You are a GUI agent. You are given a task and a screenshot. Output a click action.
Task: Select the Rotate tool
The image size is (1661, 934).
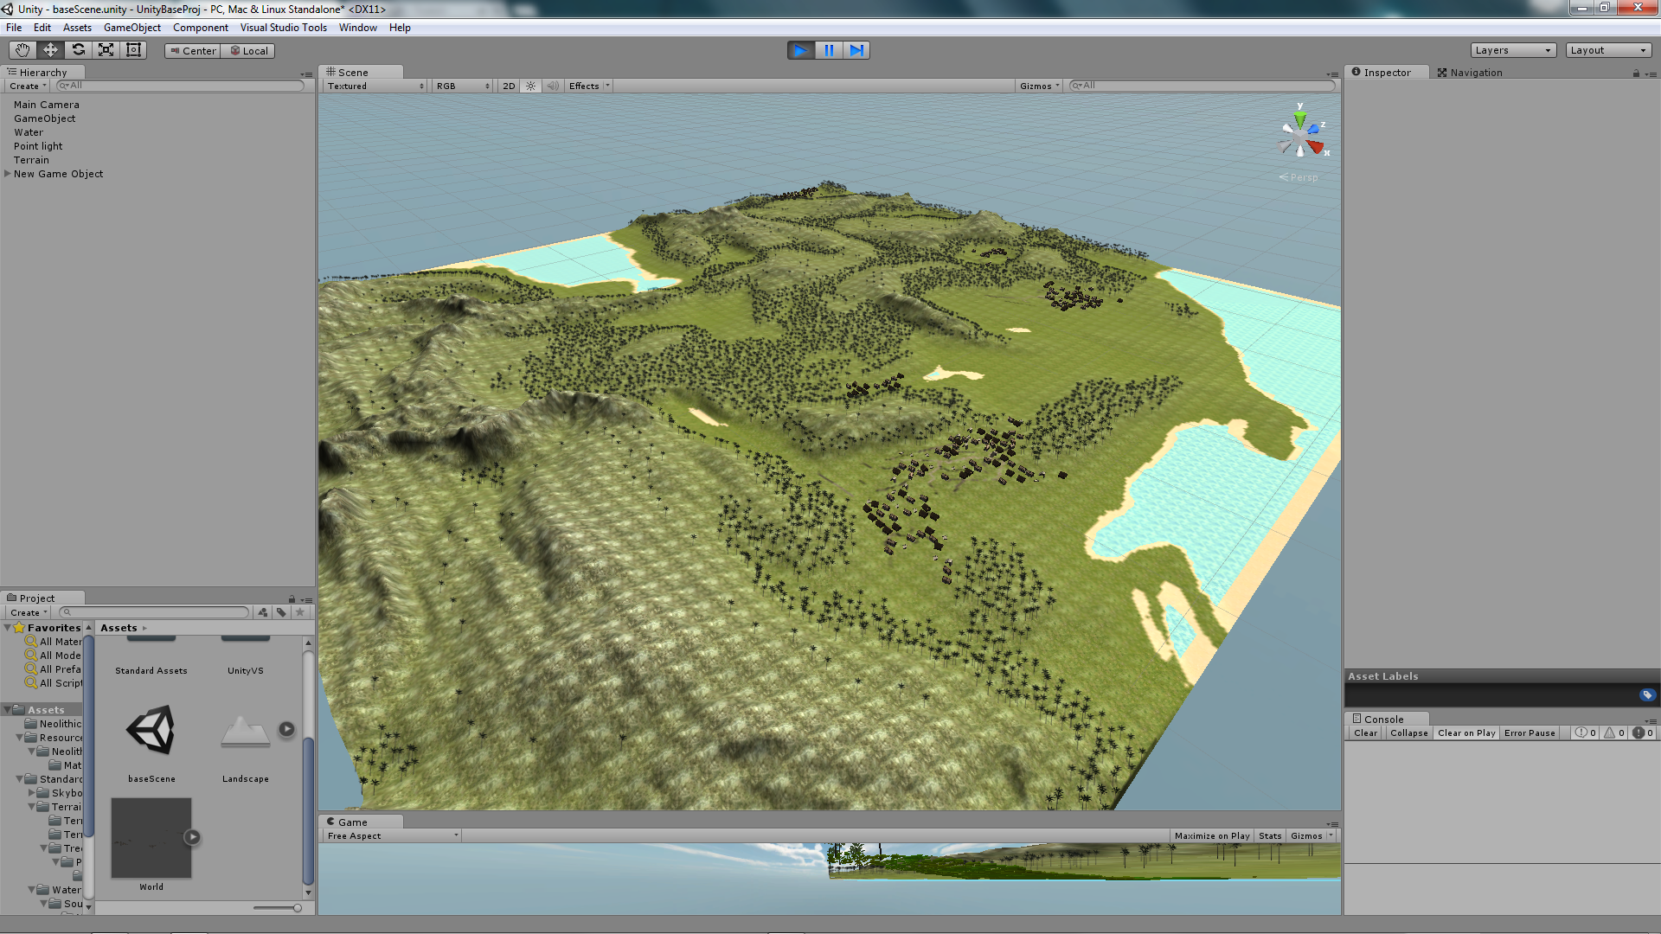pyautogui.click(x=78, y=50)
